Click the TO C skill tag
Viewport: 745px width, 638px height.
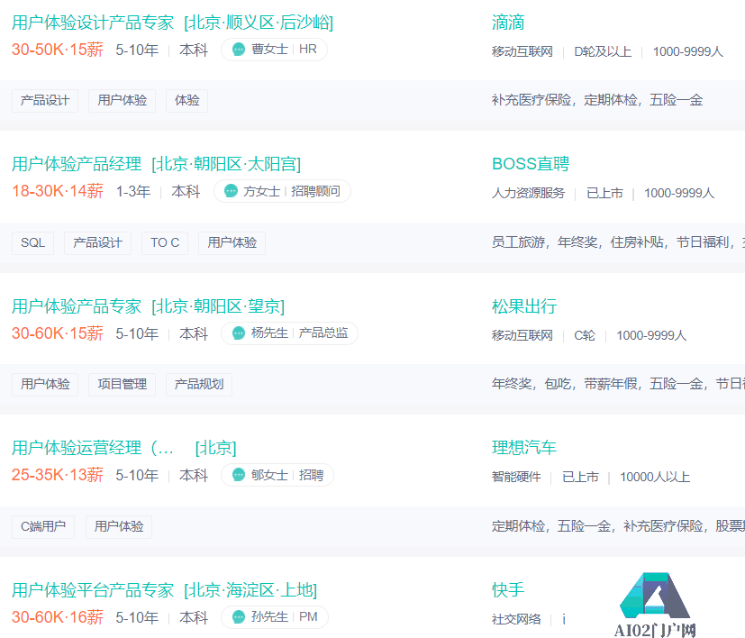pyautogui.click(x=165, y=242)
